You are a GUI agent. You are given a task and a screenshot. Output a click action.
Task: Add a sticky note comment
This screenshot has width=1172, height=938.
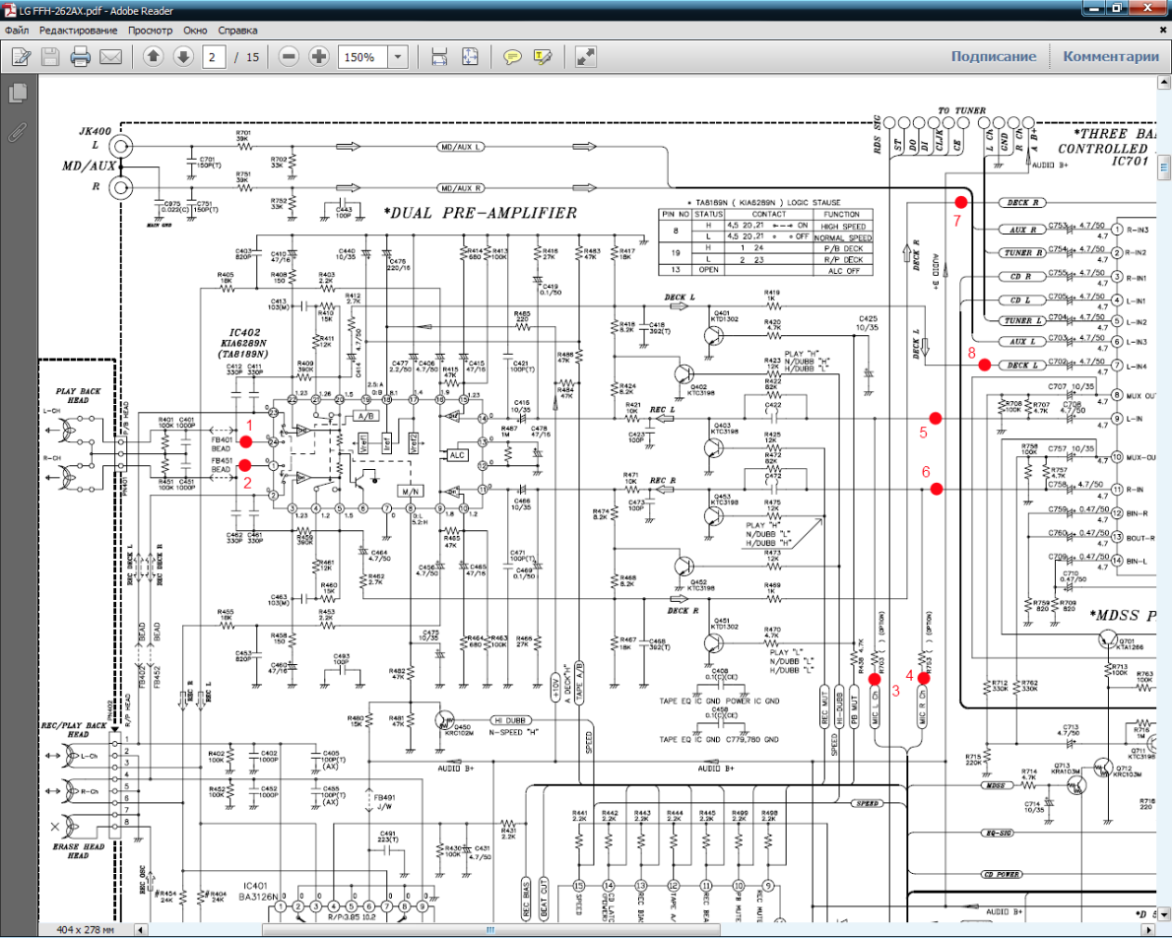point(512,57)
